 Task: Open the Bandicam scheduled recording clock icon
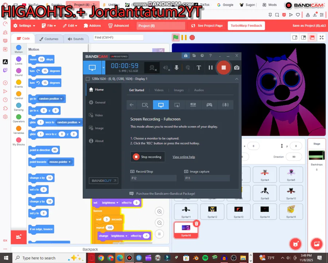pos(202,56)
